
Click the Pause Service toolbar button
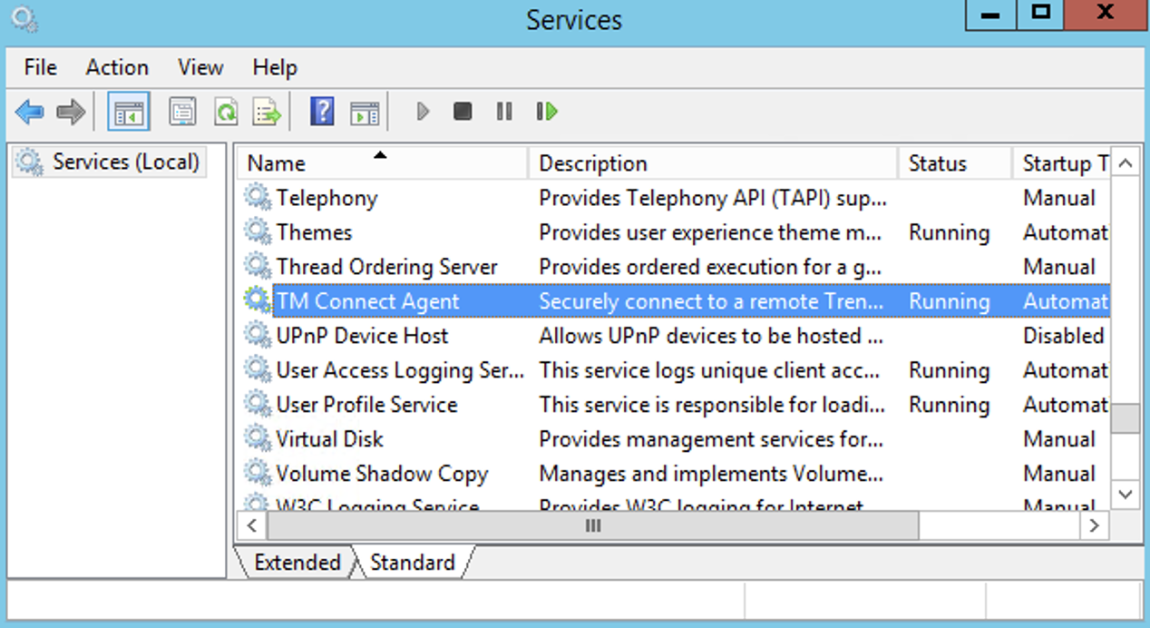tap(504, 112)
